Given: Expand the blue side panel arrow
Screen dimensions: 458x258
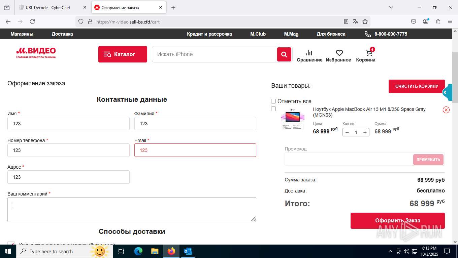Looking at the screenshot, I should (447, 92).
